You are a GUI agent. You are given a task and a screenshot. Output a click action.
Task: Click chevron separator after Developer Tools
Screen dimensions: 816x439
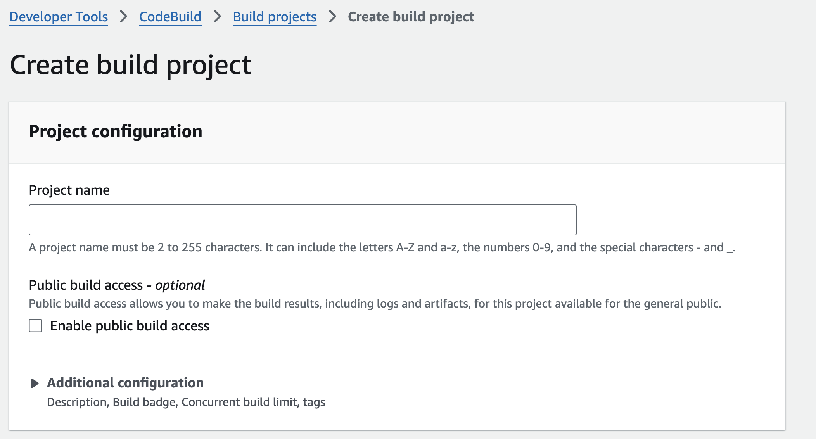coord(123,17)
